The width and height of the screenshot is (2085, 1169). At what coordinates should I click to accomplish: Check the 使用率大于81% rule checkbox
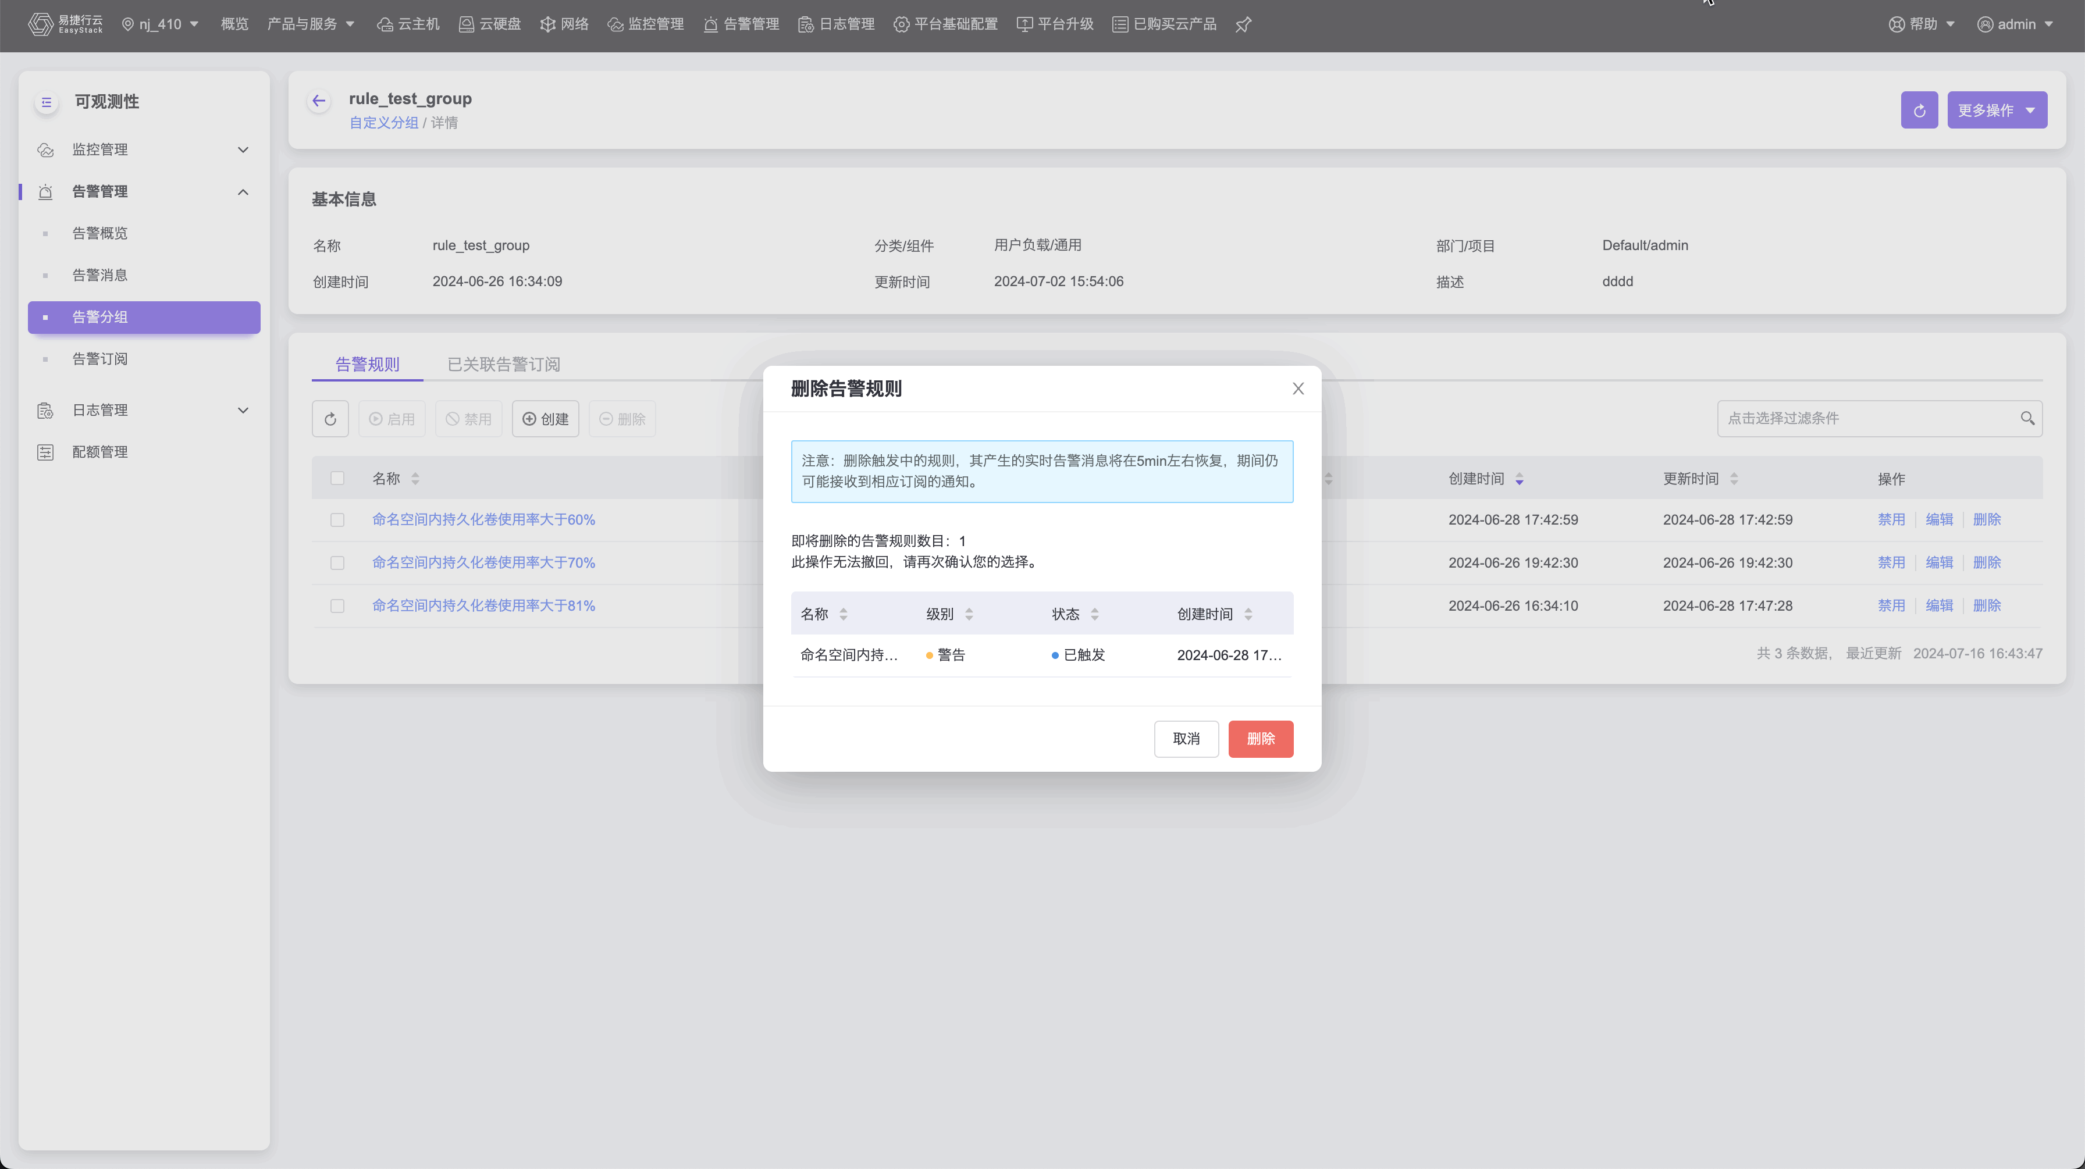pos(337,606)
